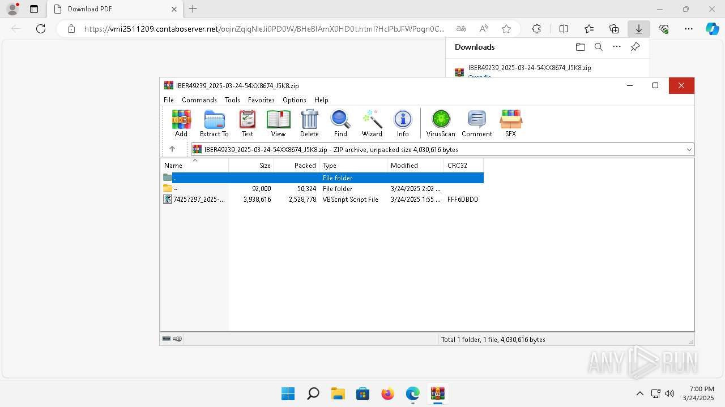Open the Copilot sidebar icon

713,29
